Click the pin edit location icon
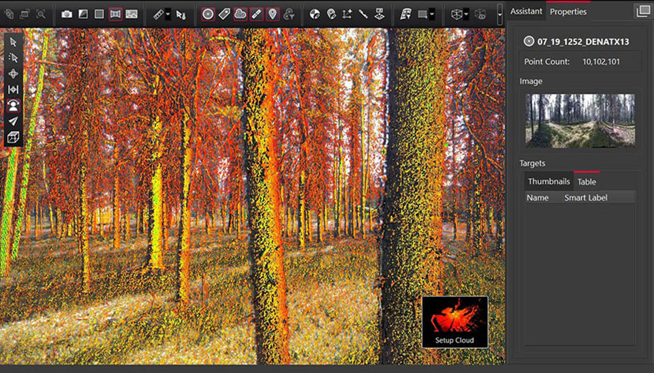 pos(331,14)
